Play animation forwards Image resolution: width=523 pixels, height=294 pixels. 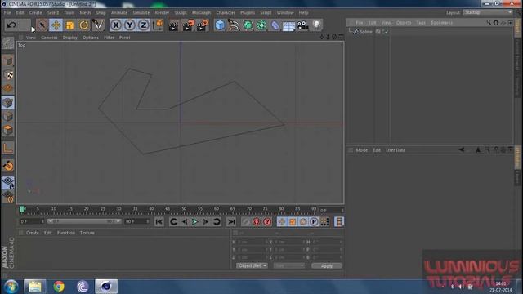coord(195,222)
